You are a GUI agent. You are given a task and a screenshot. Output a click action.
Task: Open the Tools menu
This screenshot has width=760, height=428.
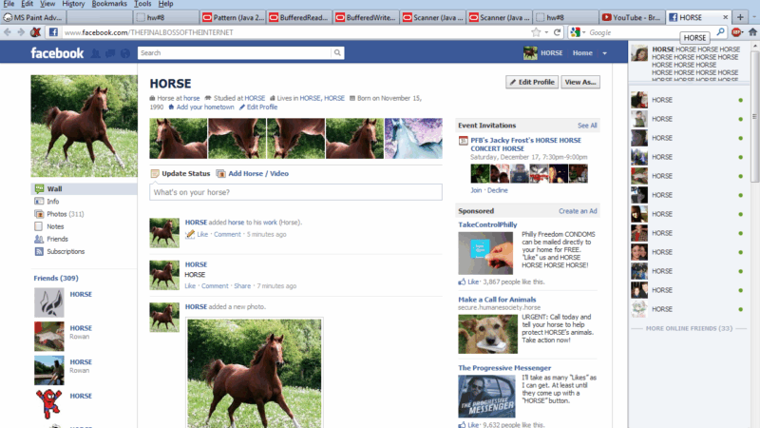pyautogui.click(x=142, y=4)
